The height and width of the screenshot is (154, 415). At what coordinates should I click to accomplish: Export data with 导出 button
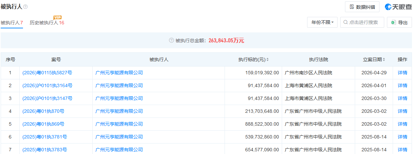(x=399, y=22)
